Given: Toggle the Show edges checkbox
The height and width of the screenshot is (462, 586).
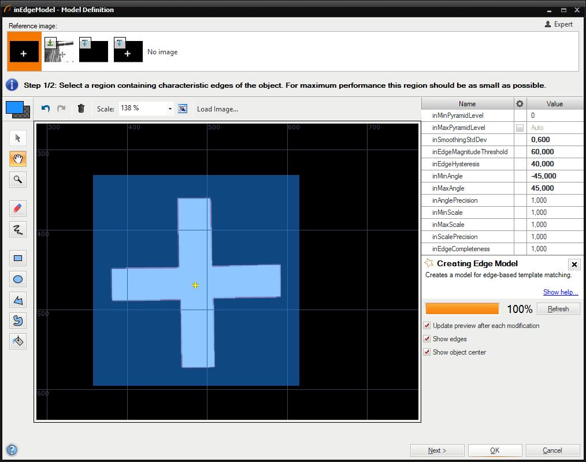Looking at the screenshot, I should (427, 339).
